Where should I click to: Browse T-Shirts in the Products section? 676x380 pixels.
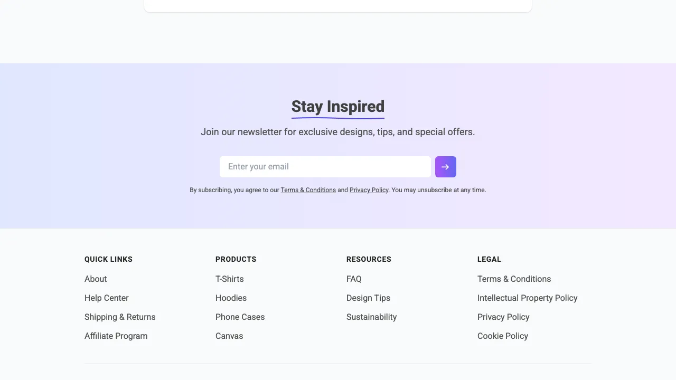point(229,279)
